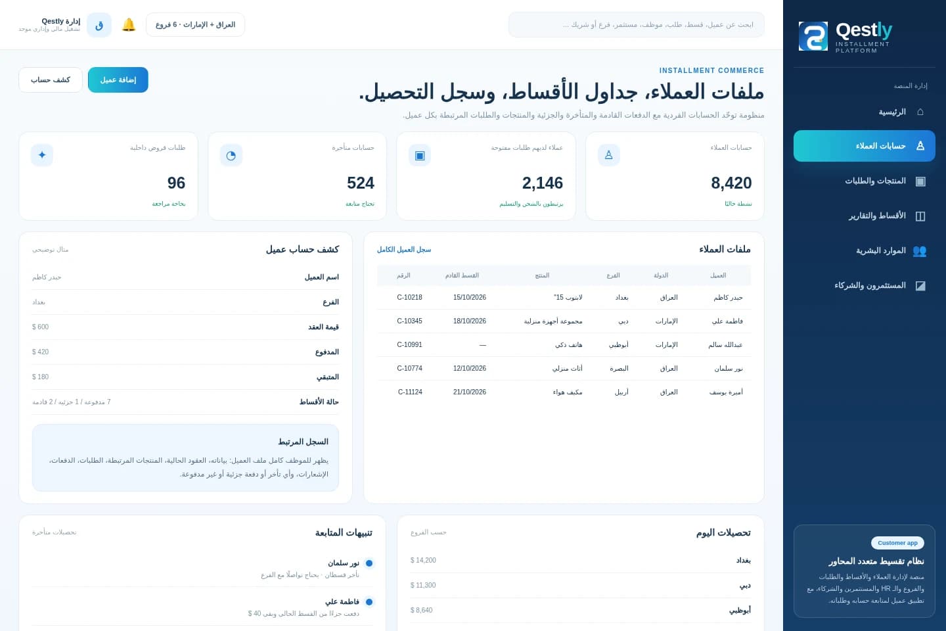Image resolution: width=946 pixels, height=631 pixels.
Task: Click the sparkle icon on طلبات قروض داخلية card
Action: pos(42,155)
